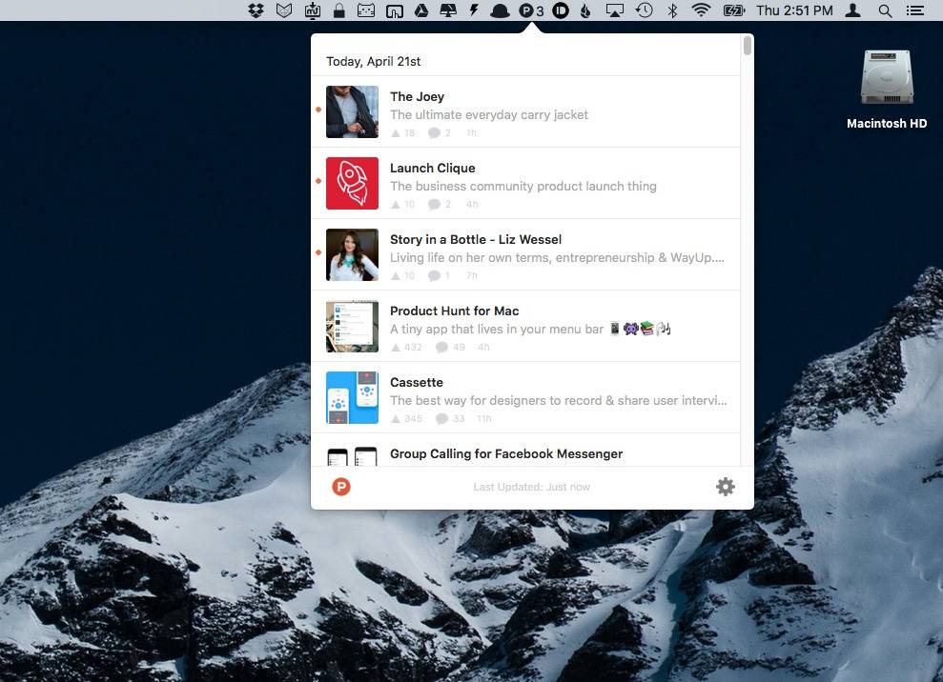Click the 33 comments on Cassette
This screenshot has width=943, height=682.
[x=450, y=419]
